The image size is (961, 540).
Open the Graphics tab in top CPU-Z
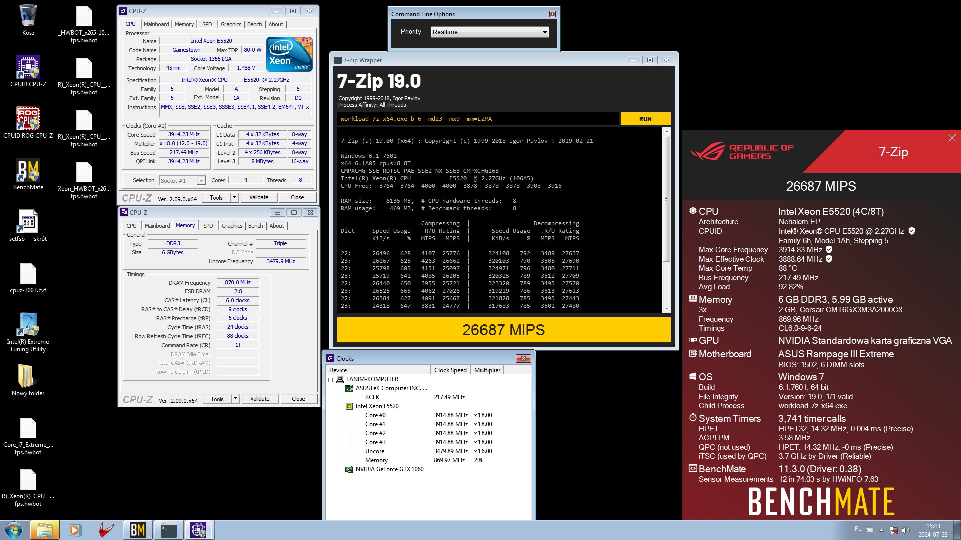[x=231, y=24]
